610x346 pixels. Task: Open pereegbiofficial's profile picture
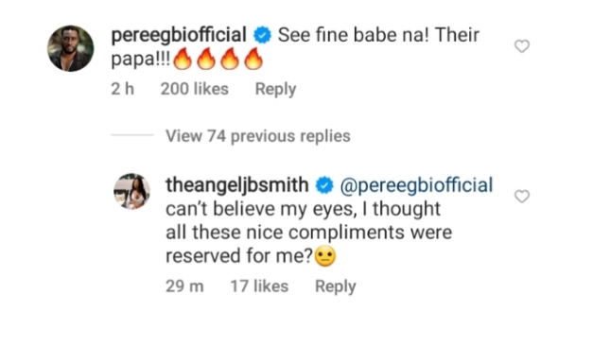[x=70, y=48]
